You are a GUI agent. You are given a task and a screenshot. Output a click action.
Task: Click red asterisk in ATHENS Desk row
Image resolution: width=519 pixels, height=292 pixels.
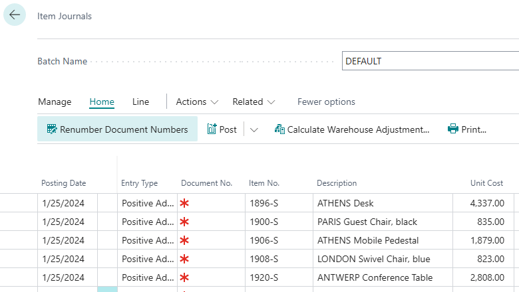tap(184, 203)
